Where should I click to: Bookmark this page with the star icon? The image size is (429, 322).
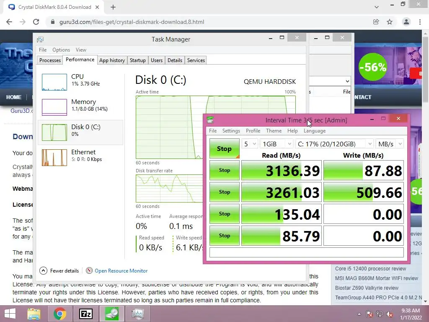pos(390,22)
